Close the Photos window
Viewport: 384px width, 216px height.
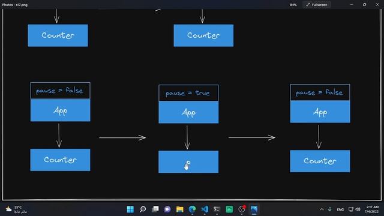coord(377,4)
